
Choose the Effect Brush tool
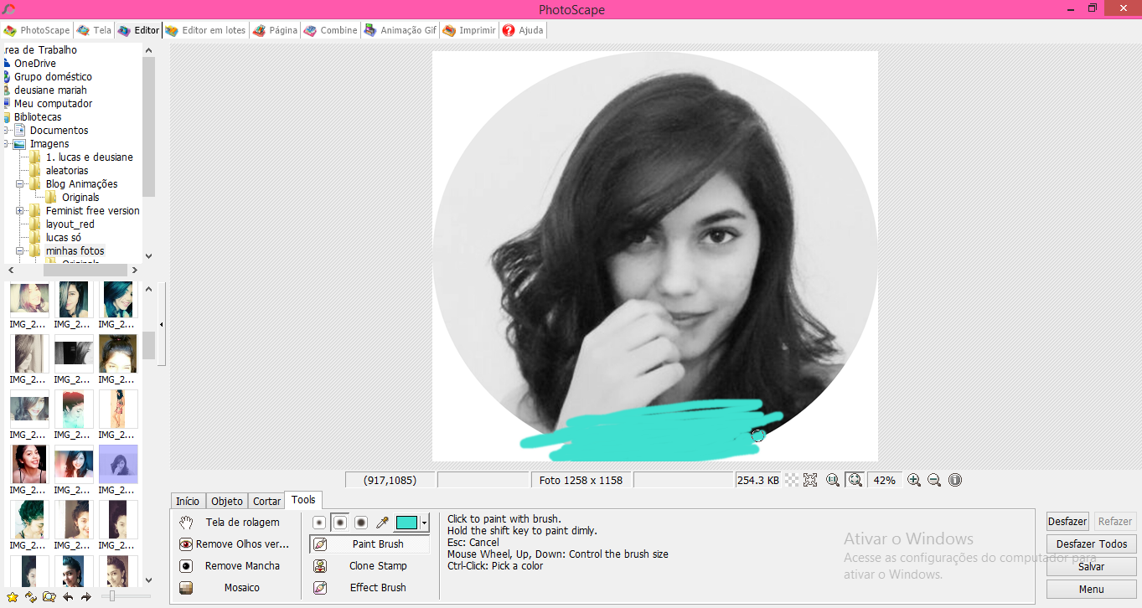369,588
